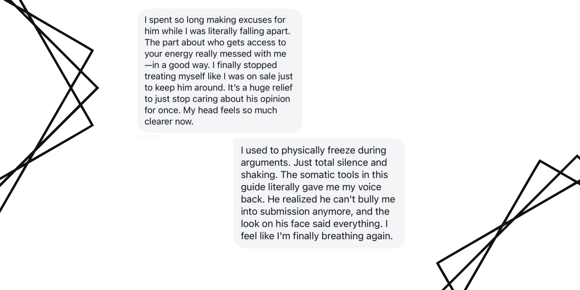580x290 pixels.
Task: Click the first testimonial message bubble
Action: pos(220,70)
